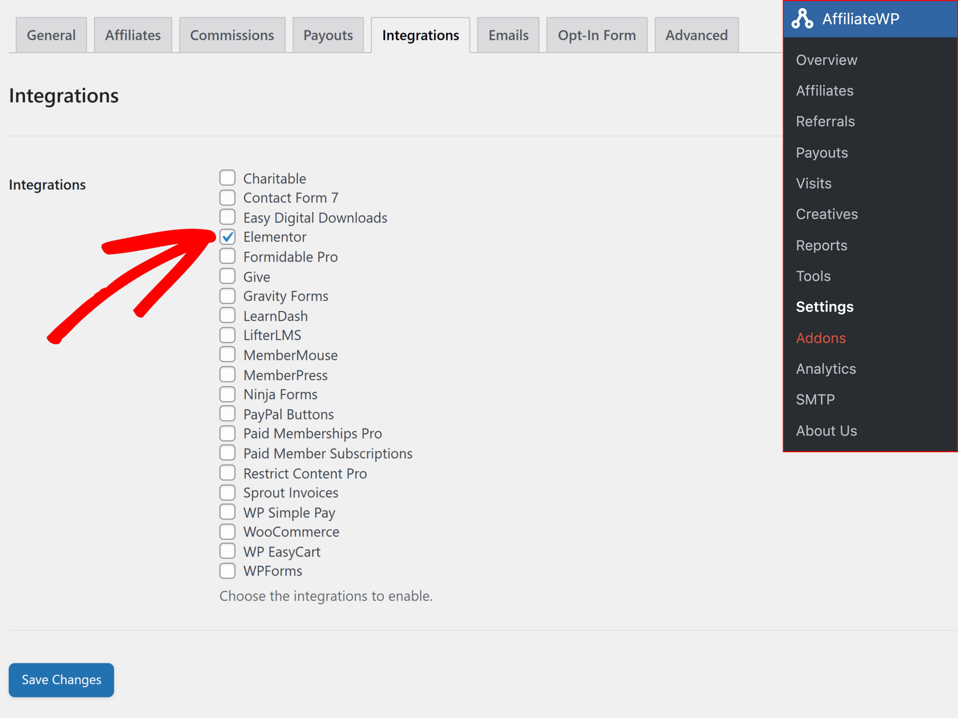Open the Commissions settings tab
Screen dimensions: 958x718
(x=232, y=35)
